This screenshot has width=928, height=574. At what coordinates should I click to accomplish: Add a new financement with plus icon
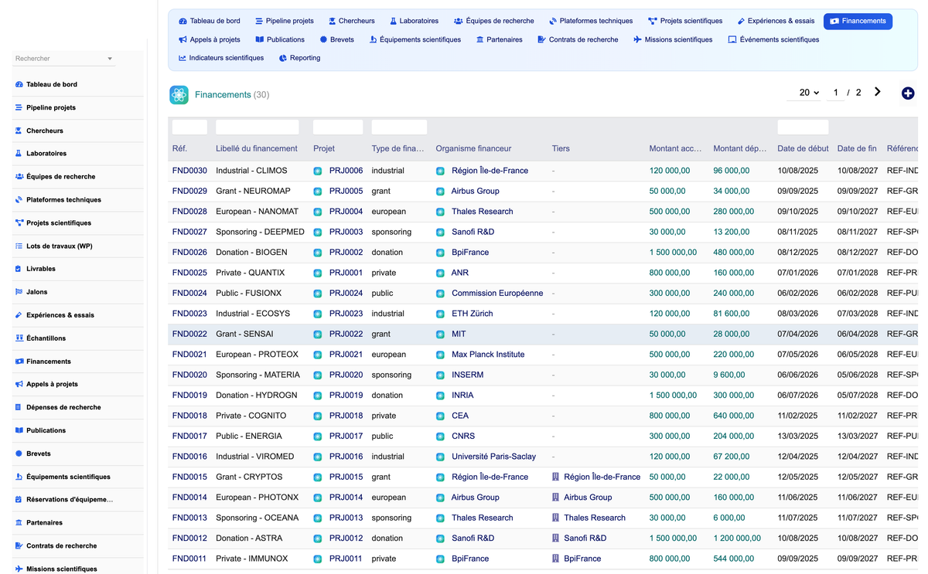(908, 93)
